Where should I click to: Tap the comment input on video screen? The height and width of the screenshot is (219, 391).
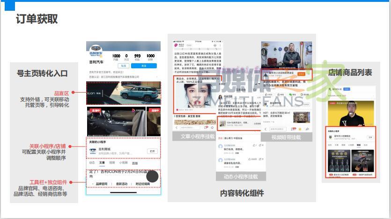278,129
